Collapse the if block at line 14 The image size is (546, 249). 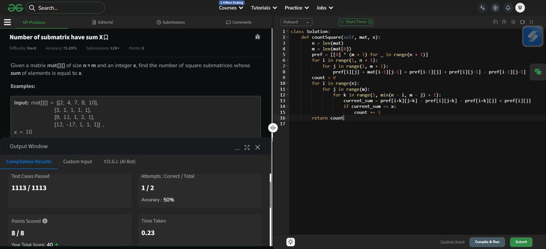pos(287,107)
